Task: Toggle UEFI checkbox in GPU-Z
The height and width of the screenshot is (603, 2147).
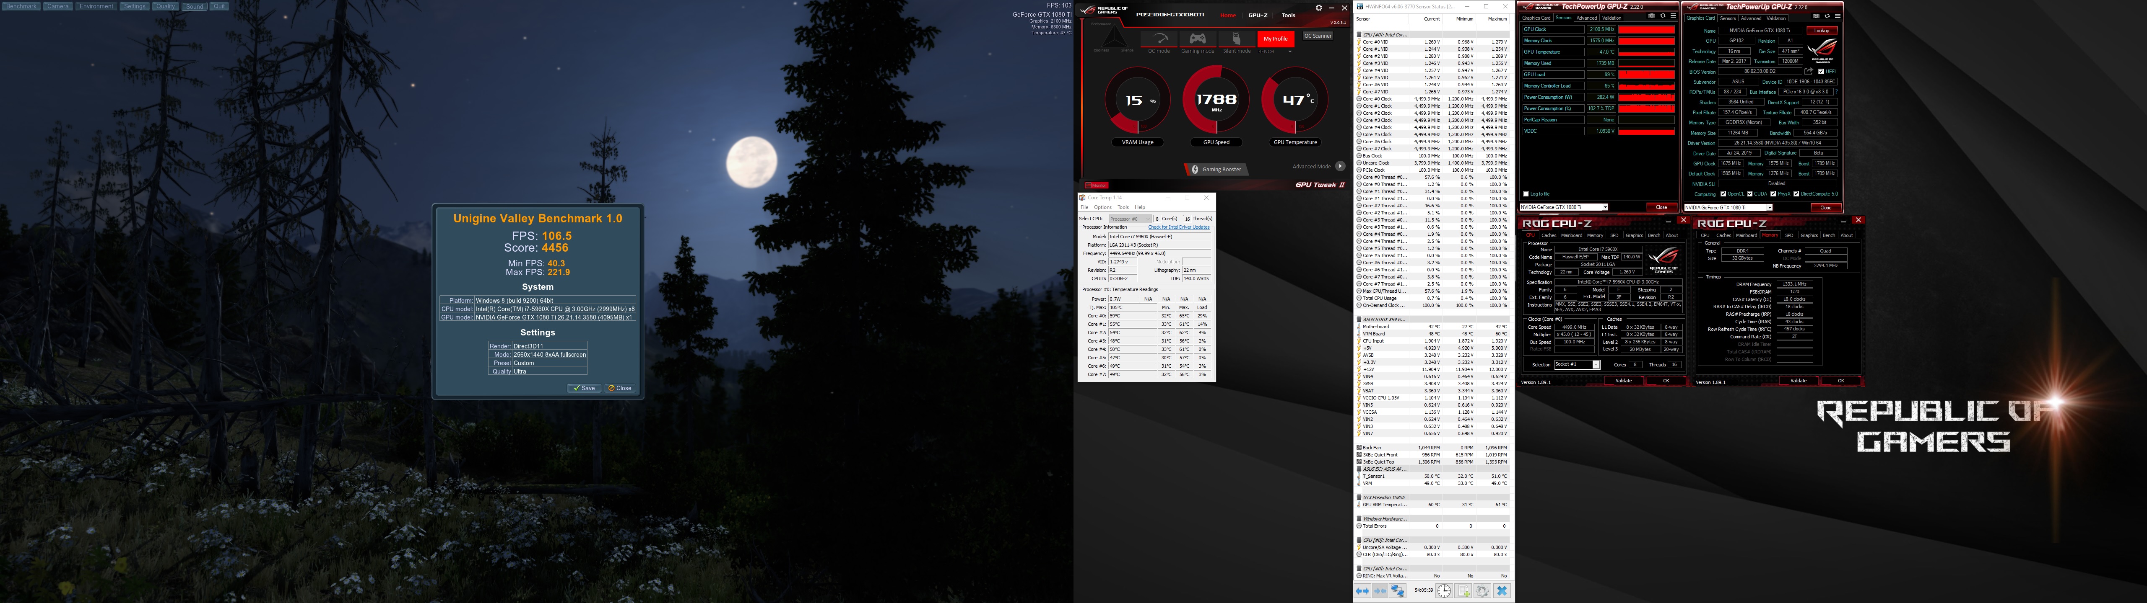Action: [x=1821, y=72]
